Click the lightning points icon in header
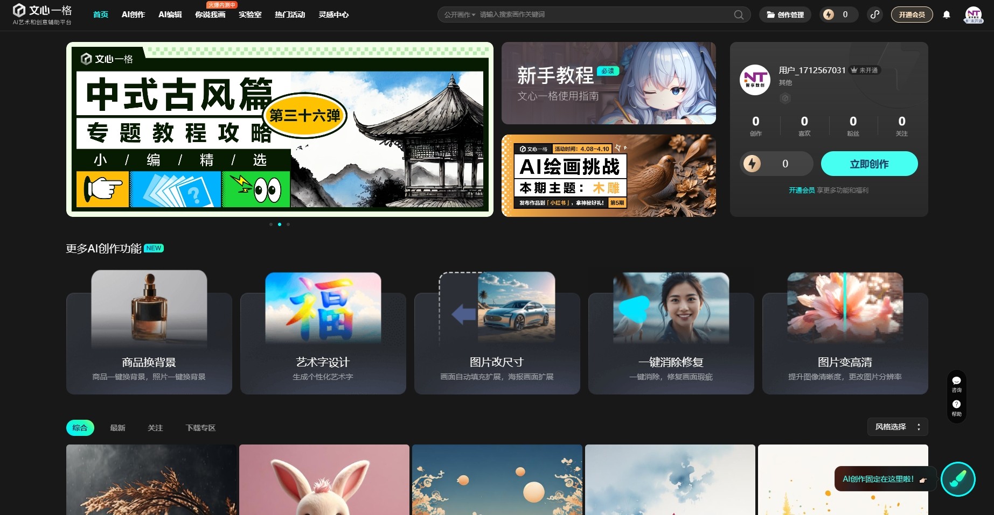The height and width of the screenshot is (515, 994). [x=829, y=15]
